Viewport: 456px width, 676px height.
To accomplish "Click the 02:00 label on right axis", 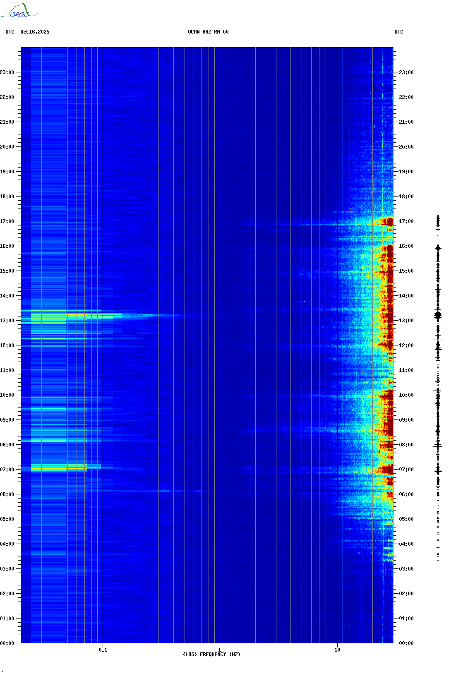I will pyautogui.click(x=406, y=594).
